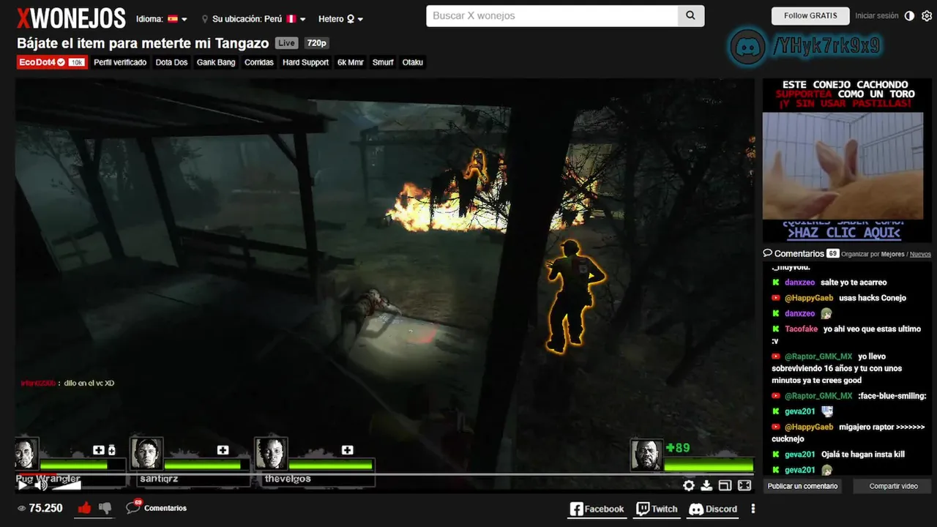Sort comments by Nuevos
The width and height of the screenshot is (937, 527).
pos(920,254)
